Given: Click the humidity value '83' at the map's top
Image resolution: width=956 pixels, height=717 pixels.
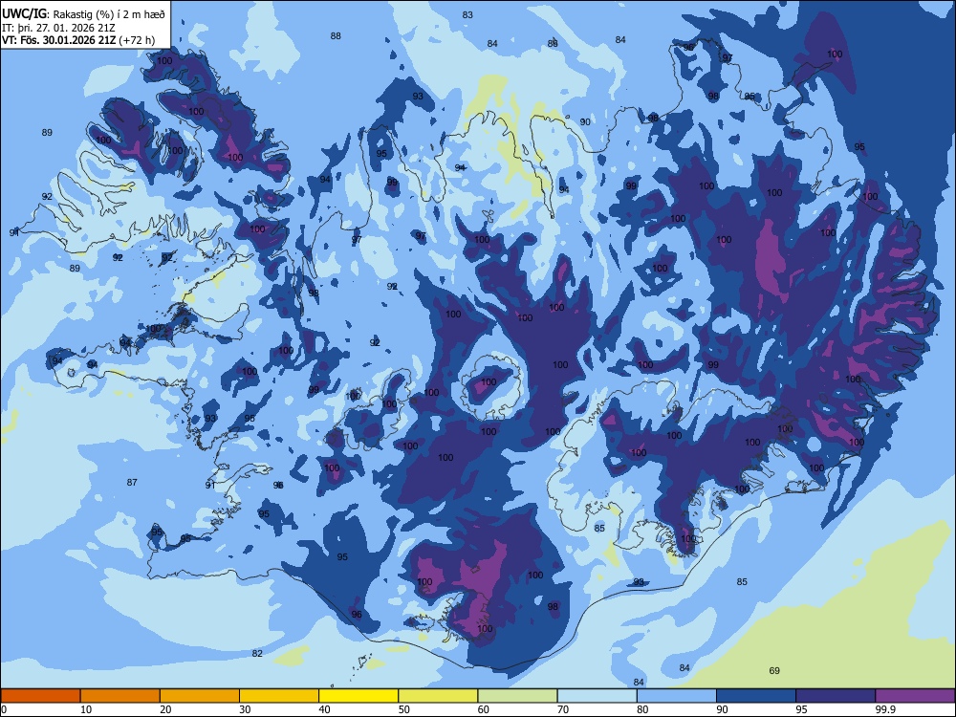Looking at the screenshot, I should click(x=467, y=14).
